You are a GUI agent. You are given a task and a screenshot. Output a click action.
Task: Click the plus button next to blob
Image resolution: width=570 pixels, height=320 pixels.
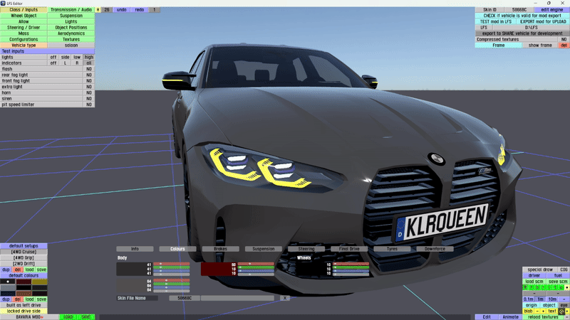click(x=543, y=311)
